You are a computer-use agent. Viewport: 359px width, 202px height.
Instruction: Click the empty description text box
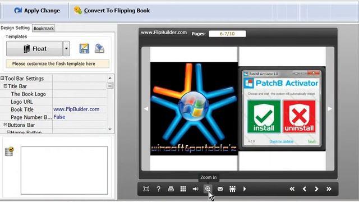tap(64, 171)
